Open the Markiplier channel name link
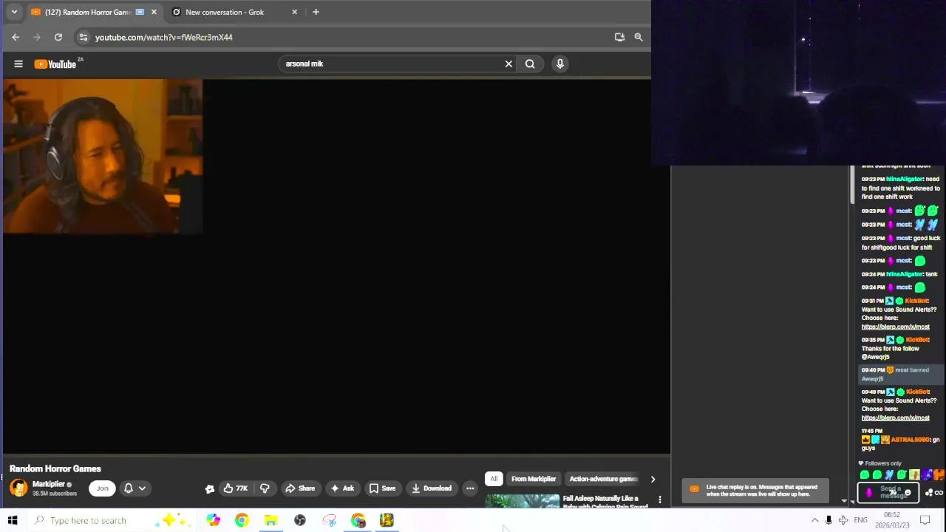Viewport: 946px width, 532px height. [49, 484]
